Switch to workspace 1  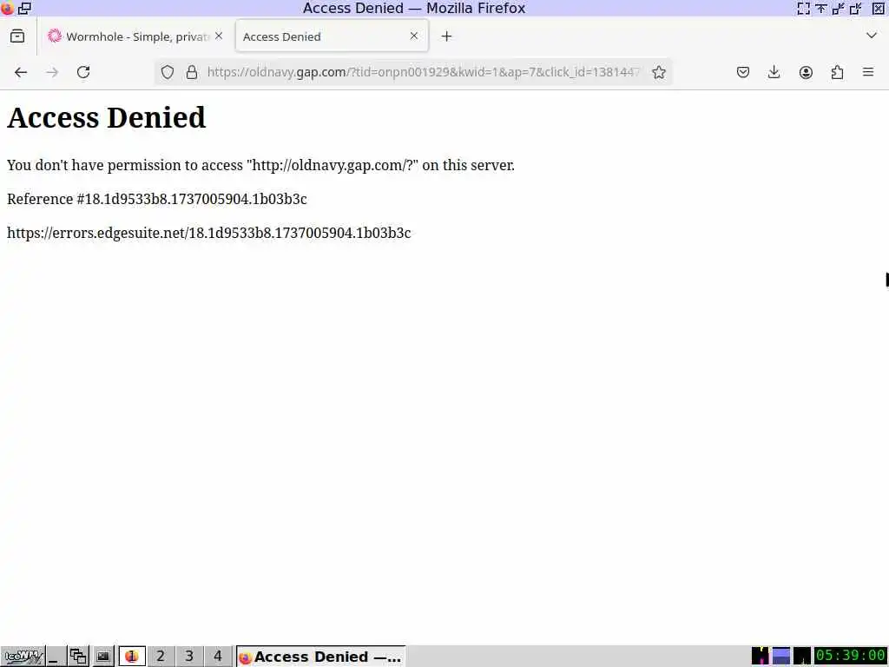click(132, 657)
